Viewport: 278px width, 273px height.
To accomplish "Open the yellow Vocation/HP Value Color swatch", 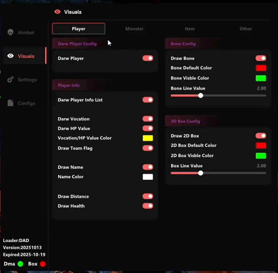I will [148, 138].
